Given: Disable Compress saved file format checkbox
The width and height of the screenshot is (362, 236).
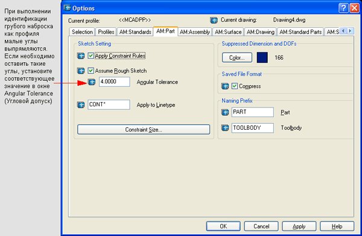Looking at the screenshot, I should click(x=235, y=86).
